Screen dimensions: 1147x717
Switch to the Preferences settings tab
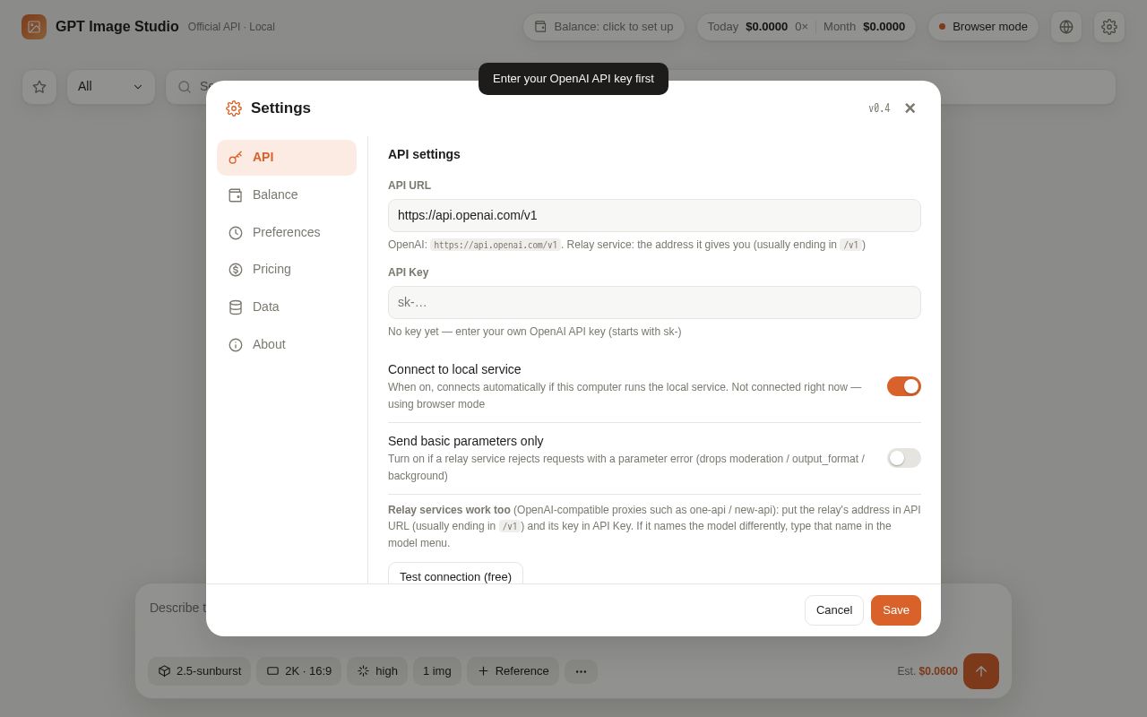point(287,233)
